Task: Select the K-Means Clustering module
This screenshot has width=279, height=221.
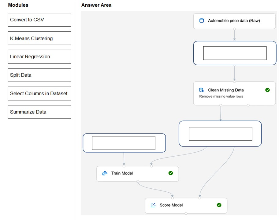Action: (39, 38)
